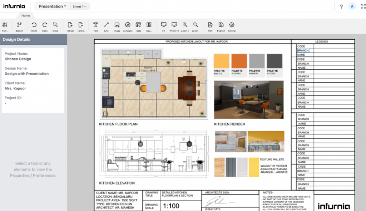
Task: Select the Text tool
Action: 96,26
